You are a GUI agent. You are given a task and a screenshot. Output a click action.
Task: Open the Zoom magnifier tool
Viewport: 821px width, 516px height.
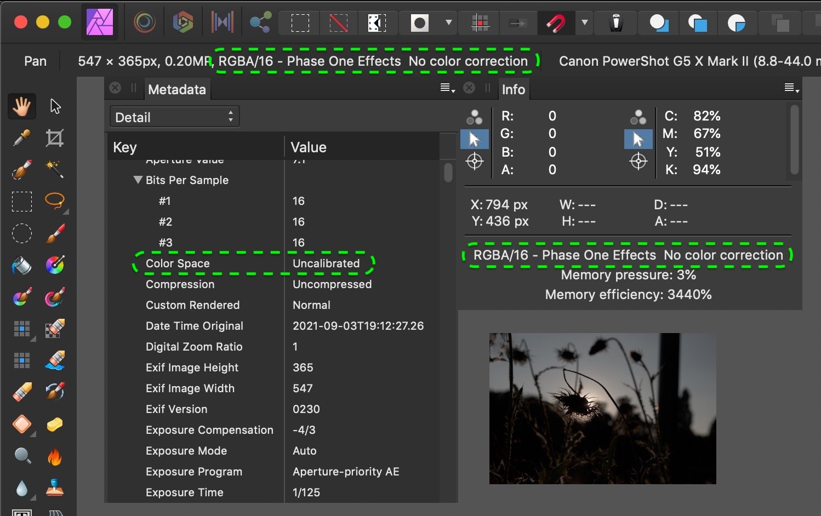[x=22, y=456]
